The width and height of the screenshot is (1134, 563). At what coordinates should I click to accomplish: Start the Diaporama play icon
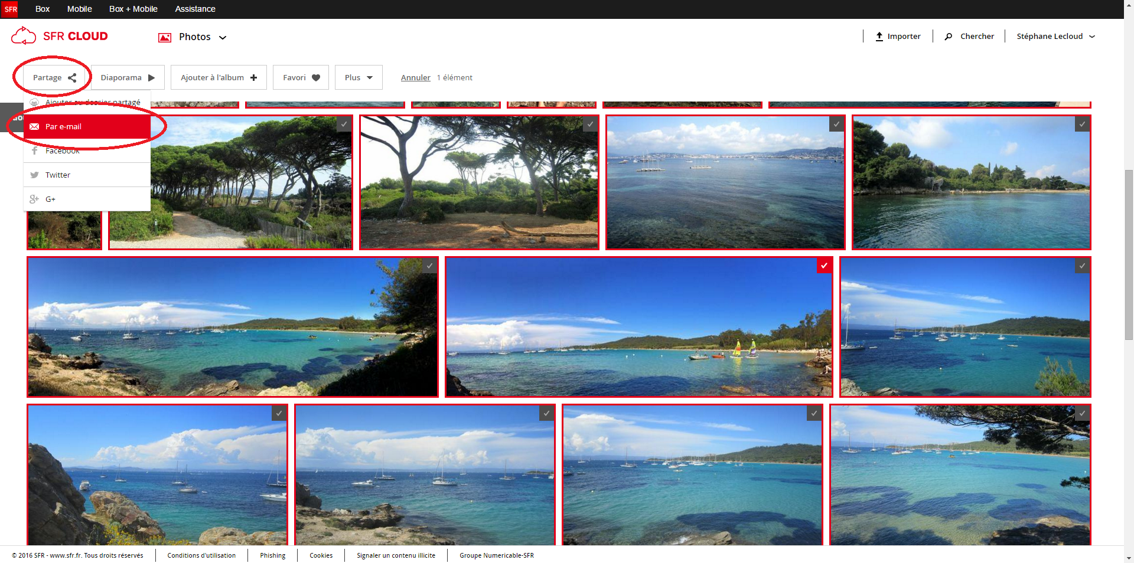coord(152,78)
